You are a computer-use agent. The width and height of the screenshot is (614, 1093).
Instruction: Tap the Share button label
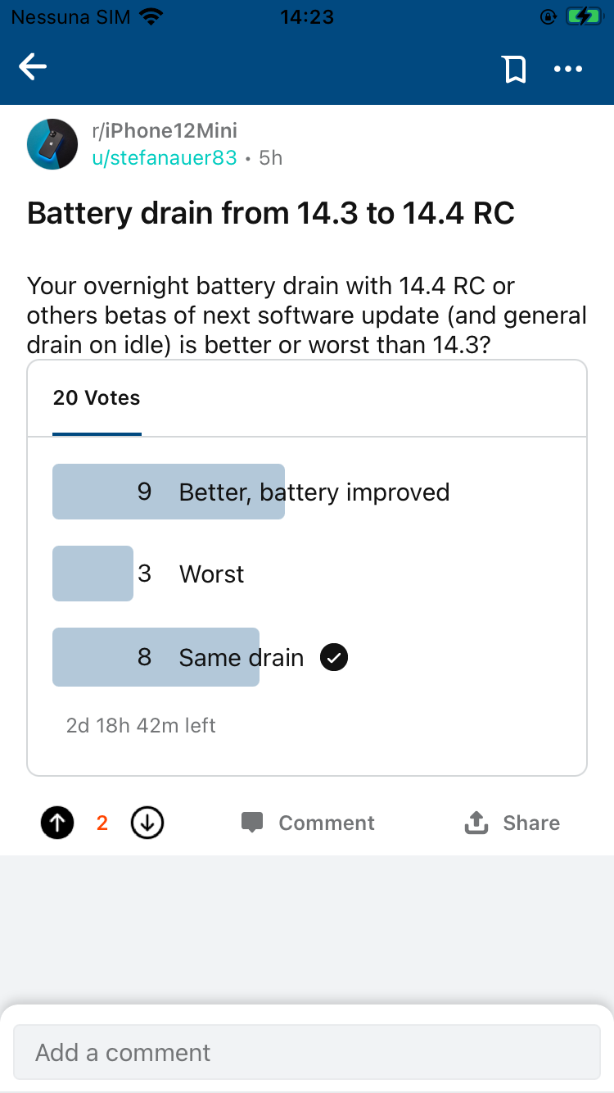(x=531, y=823)
